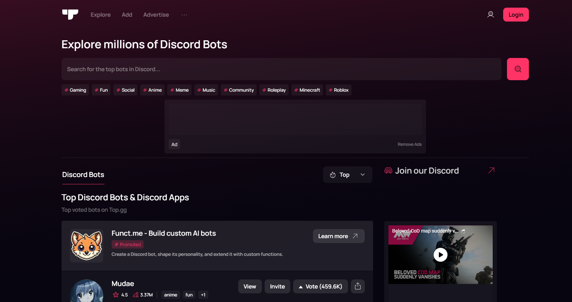
Task: Select the Roleplay tag
Action: click(x=274, y=90)
